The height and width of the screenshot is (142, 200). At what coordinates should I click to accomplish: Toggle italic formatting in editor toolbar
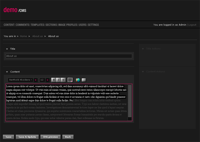pos(59,80)
